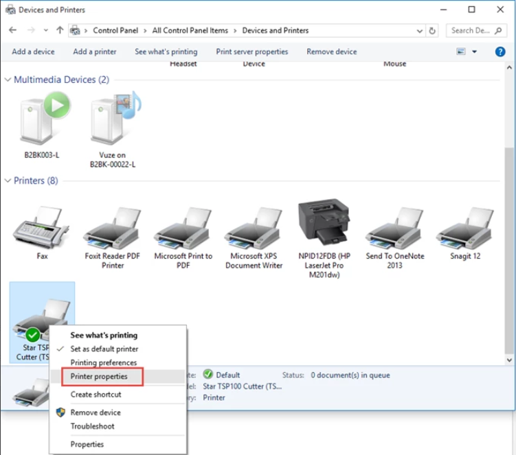Screen dimensions: 516x455
Task: Click Control Panel in the breadcrumb
Action: (x=115, y=31)
